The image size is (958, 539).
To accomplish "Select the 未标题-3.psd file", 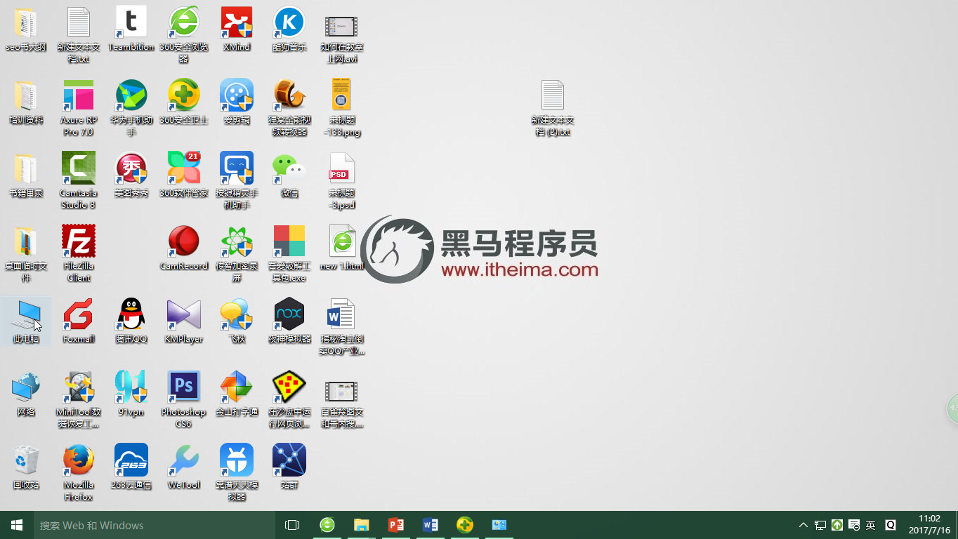I will coord(341,180).
